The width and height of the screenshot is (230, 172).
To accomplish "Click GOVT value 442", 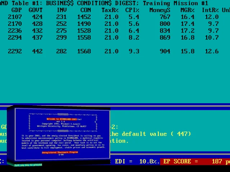I will [37, 51].
